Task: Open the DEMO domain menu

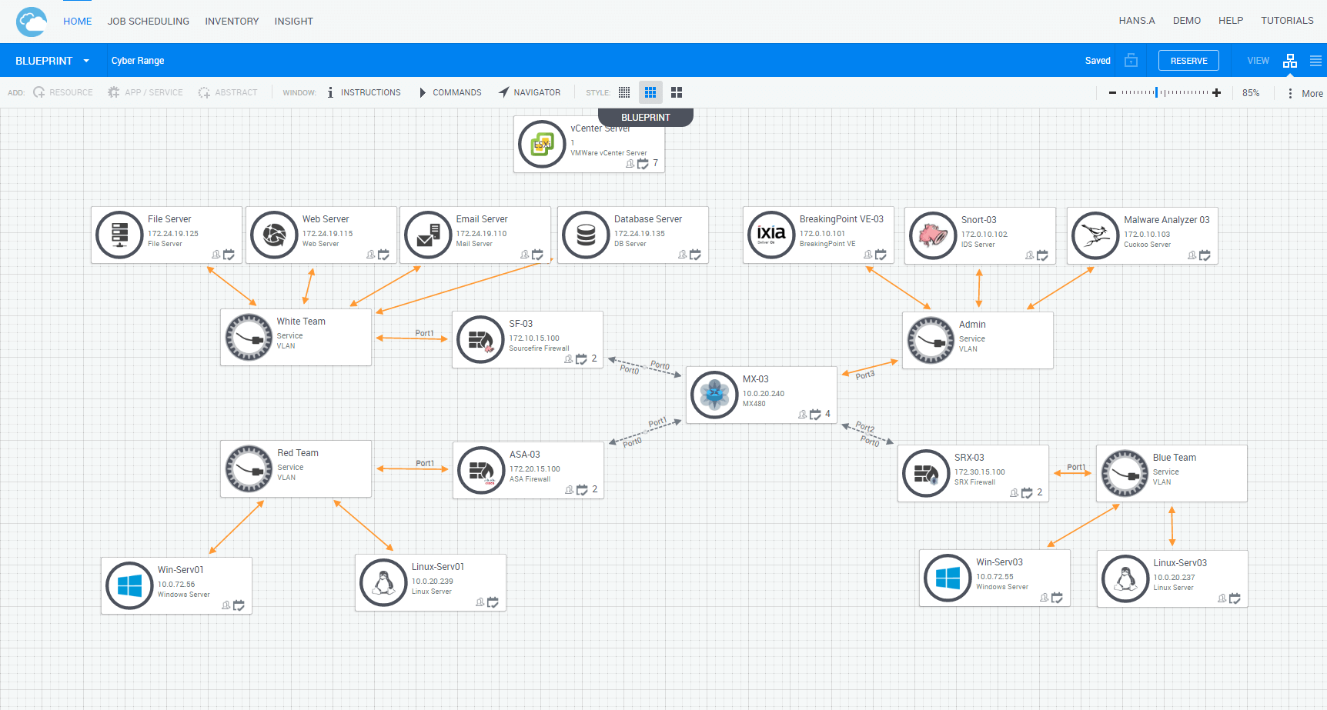Action: point(1187,21)
